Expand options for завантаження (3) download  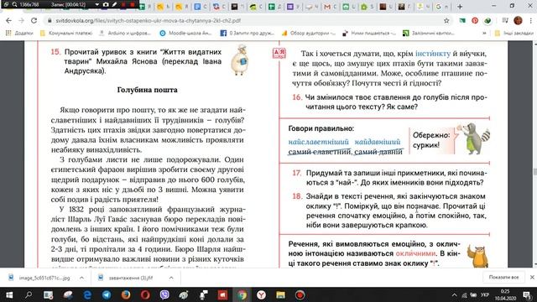(x=171, y=278)
